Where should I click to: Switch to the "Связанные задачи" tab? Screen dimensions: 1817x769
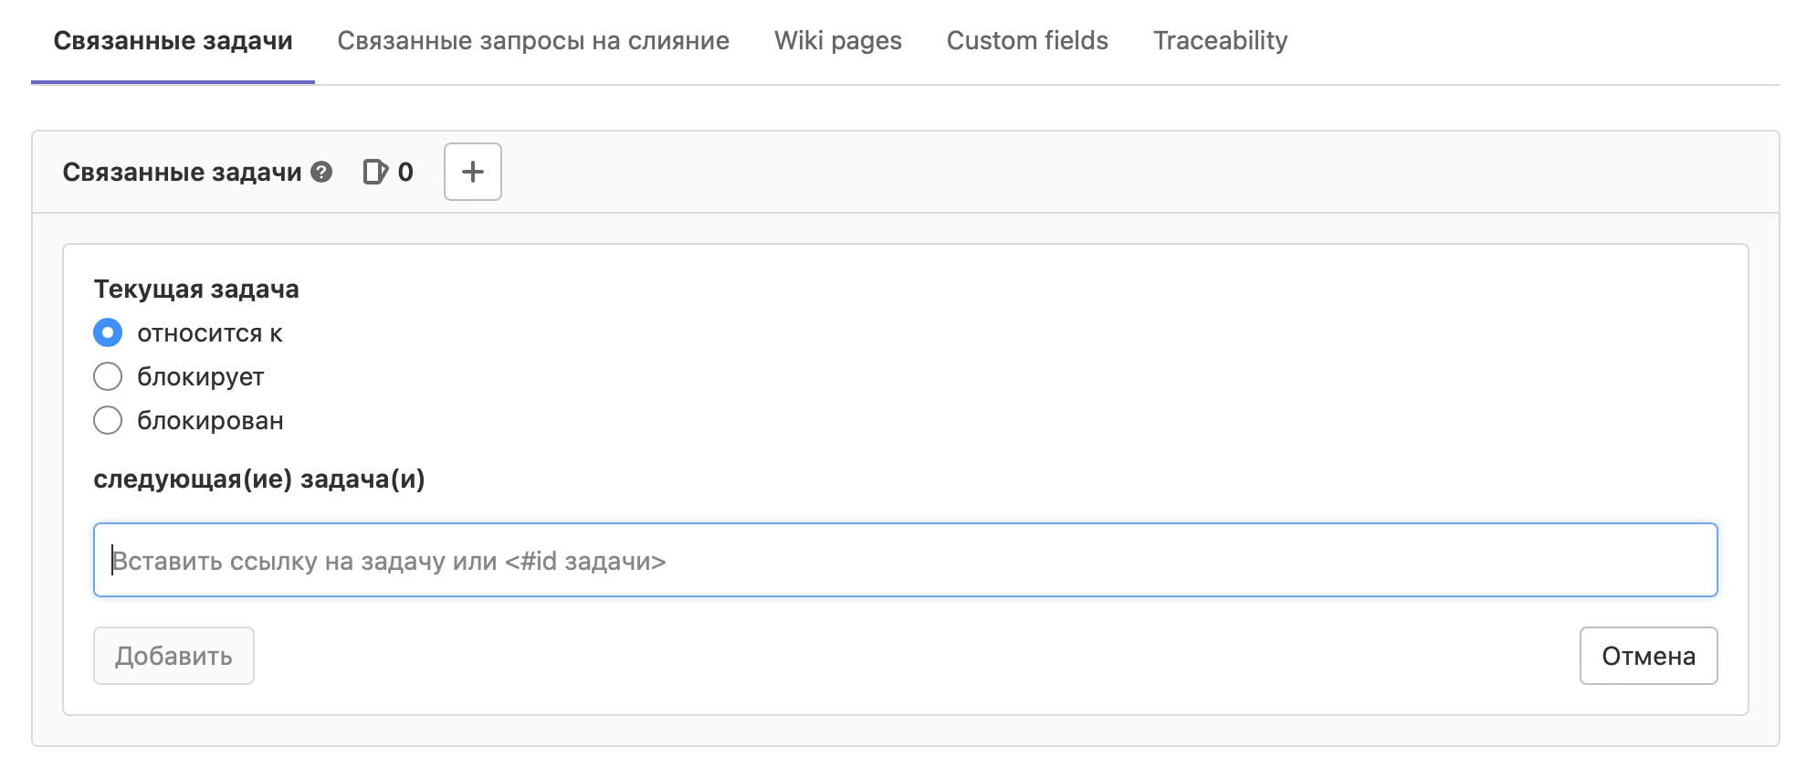tap(173, 41)
